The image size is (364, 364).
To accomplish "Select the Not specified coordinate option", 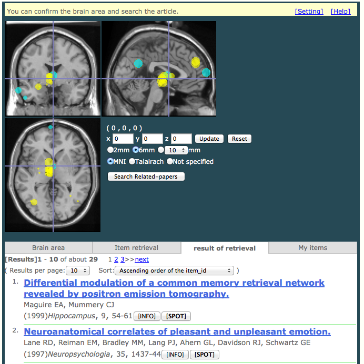I will tap(170, 162).
